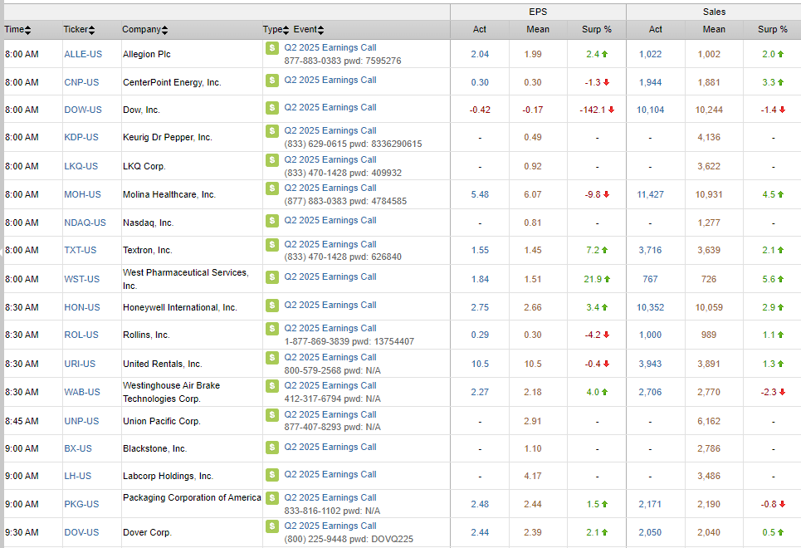Open the PKG-US ticker link

[x=81, y=505]
